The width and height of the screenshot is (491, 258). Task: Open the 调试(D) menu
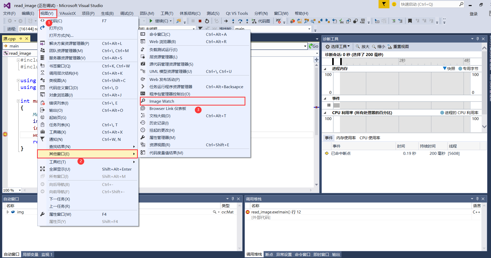[127, 13]
